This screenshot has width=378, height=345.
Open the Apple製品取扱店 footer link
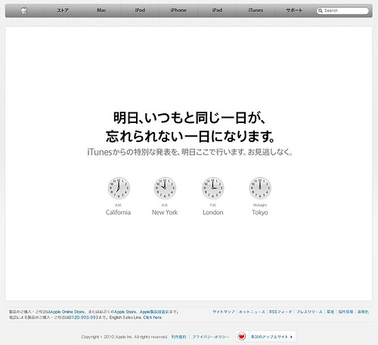[x=154, y=312]
